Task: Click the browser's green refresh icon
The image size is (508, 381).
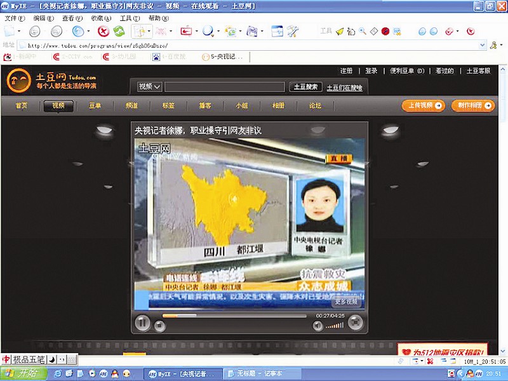Action: 119,31
